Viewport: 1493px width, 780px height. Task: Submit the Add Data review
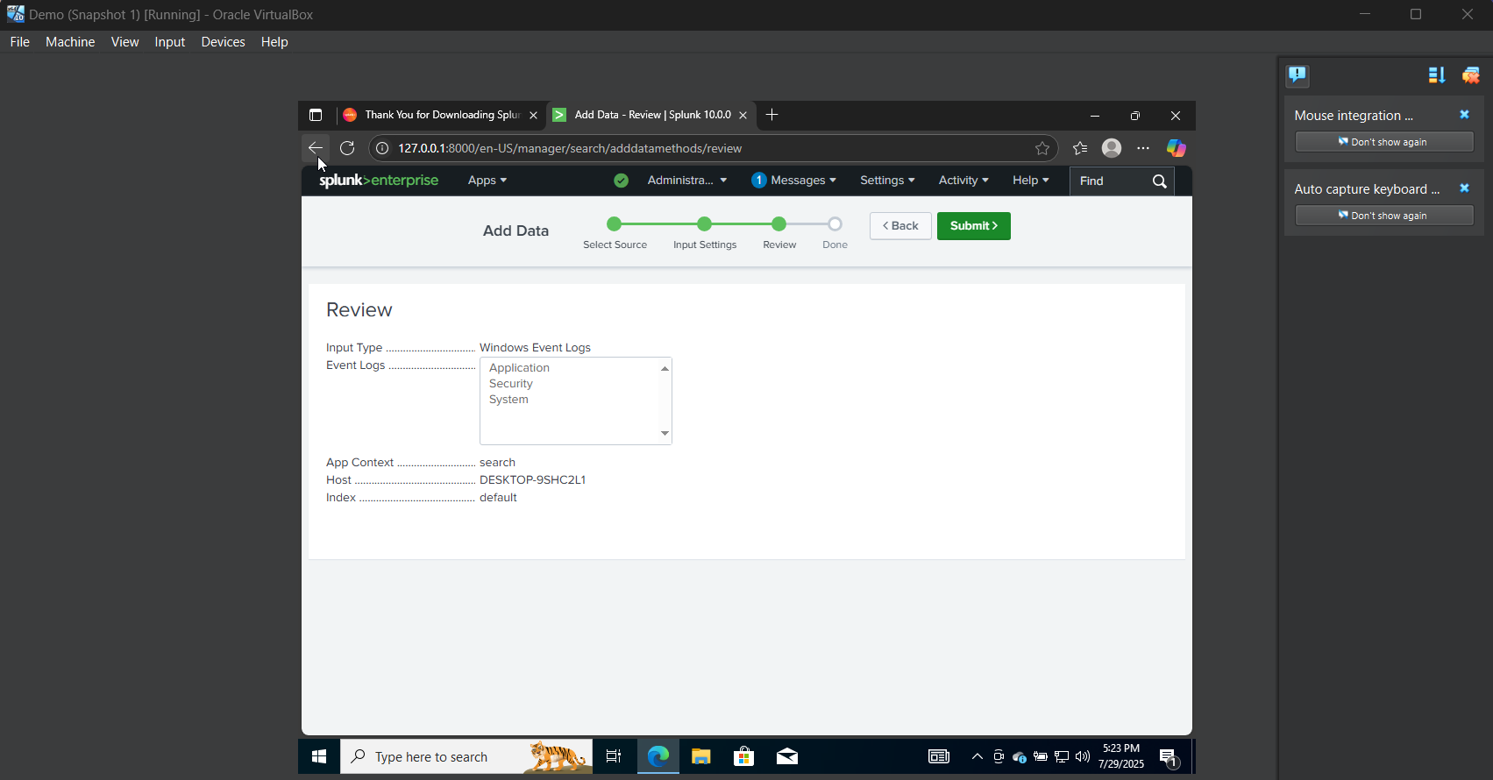(974, 226)
